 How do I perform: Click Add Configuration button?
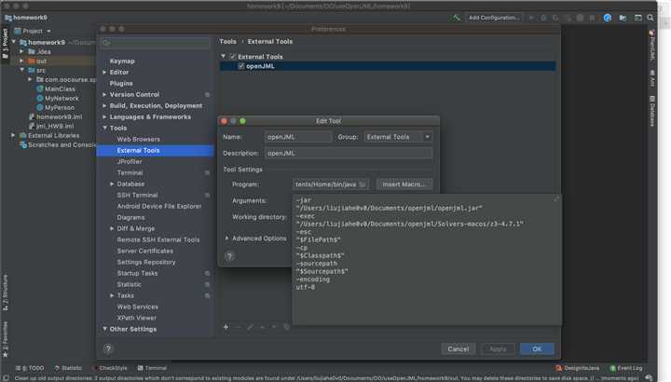[494, 18]
